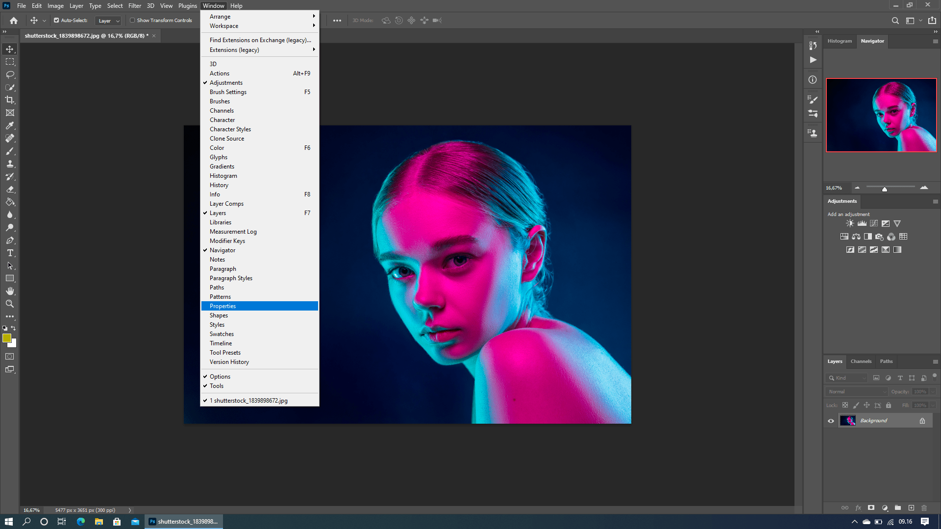Screen dimensions: 941x529
Task: Click the Navigator preview thumbnail
Action: coord(881,115)
